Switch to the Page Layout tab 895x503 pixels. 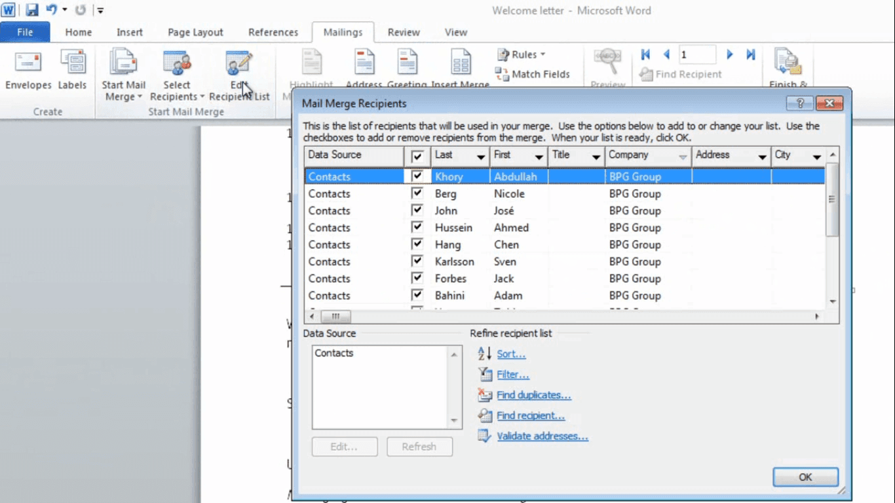tap(195, 32)
